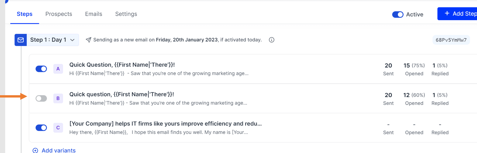Screen dimensions: 477x153
Task: Click the Add variants link
Action: (59, 150)
